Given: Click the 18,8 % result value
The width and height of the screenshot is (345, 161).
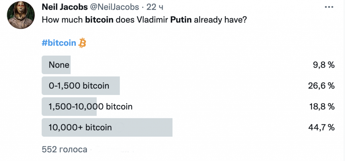Looking at the screenshot, I should (322, 107).
